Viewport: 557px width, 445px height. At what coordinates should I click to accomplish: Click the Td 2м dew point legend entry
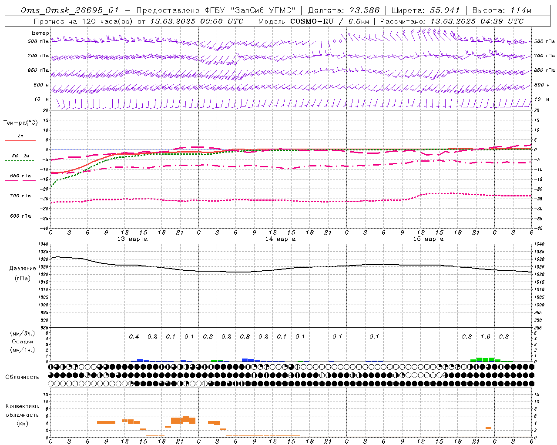click(x=20, y=156)
